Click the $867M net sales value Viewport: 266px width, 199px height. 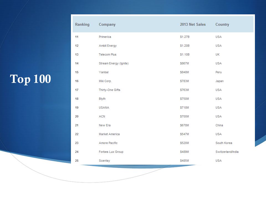click(x=185, y=64)
